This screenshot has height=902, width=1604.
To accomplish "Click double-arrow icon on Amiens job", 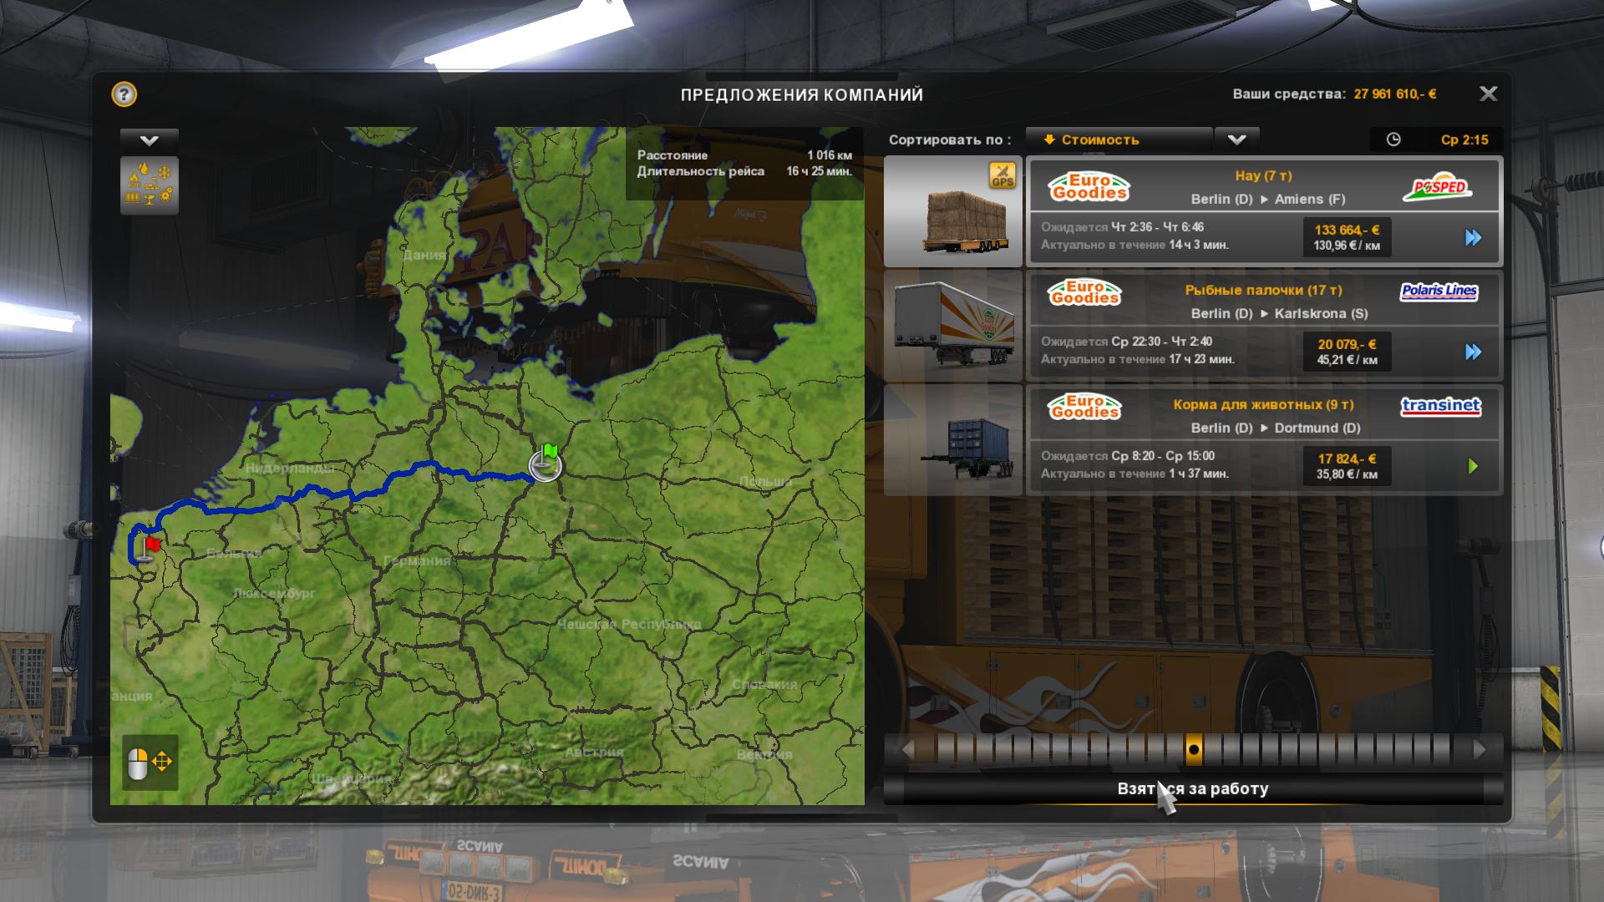I will pos(1473,238).
